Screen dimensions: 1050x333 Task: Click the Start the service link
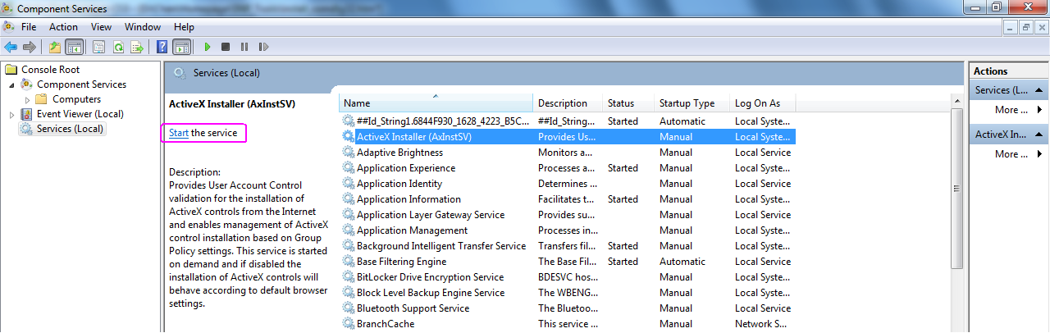pos(178,133)
